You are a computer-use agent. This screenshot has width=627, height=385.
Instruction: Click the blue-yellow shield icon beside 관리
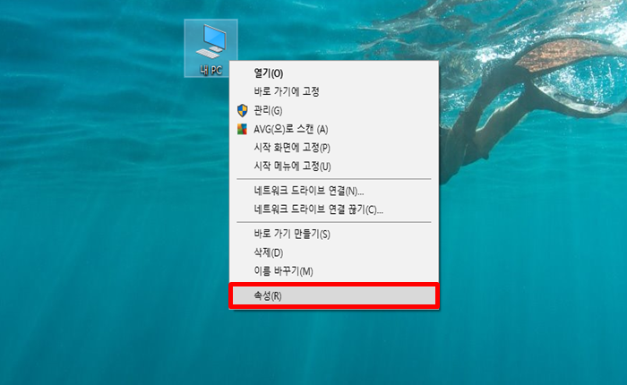coord(243,110)
